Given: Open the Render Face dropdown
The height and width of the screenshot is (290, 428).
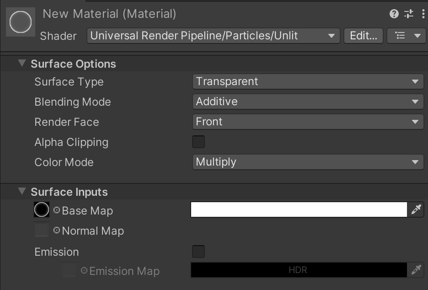Looking at the screenshot, I should pyautogui.click(x=308, y=122).
